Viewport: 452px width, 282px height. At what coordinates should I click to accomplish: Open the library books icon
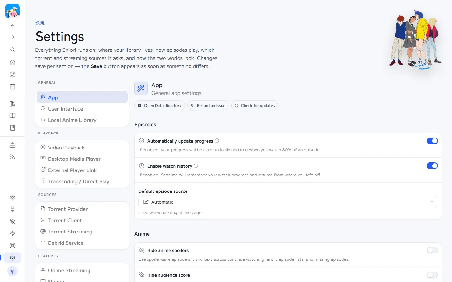[13, 104]
